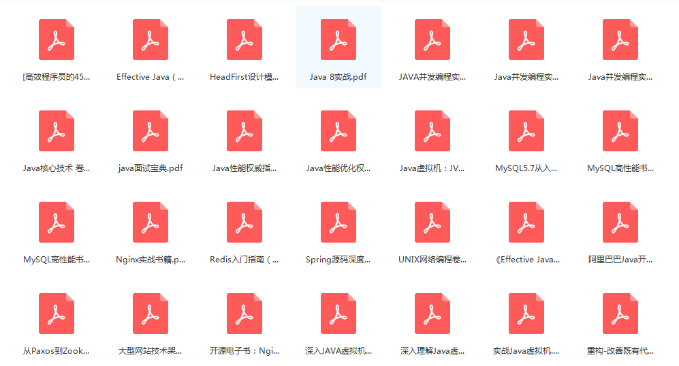
Task: Click the Java虚拟机：JV... PDF icon
Action: coord(432,131)
